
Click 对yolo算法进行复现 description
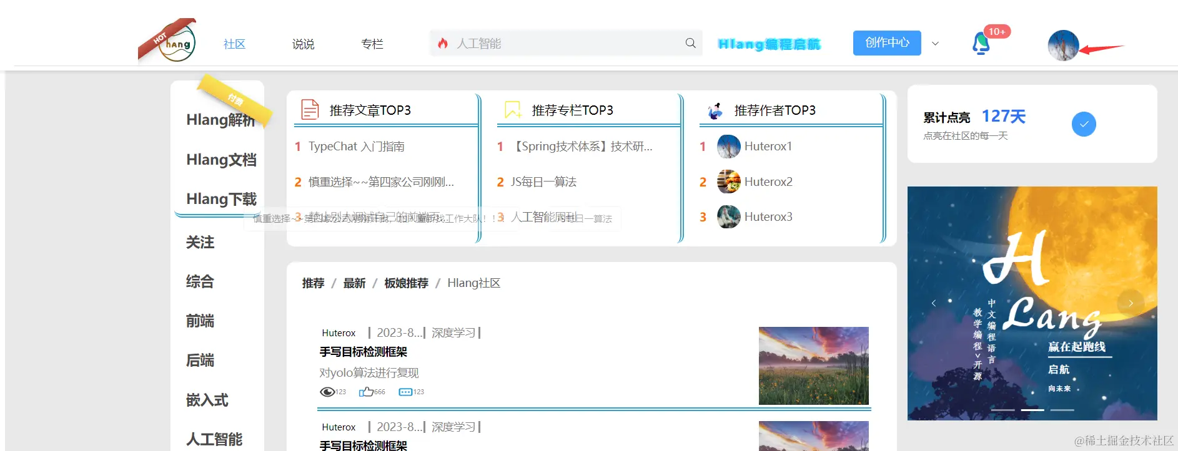coord(369,373)
